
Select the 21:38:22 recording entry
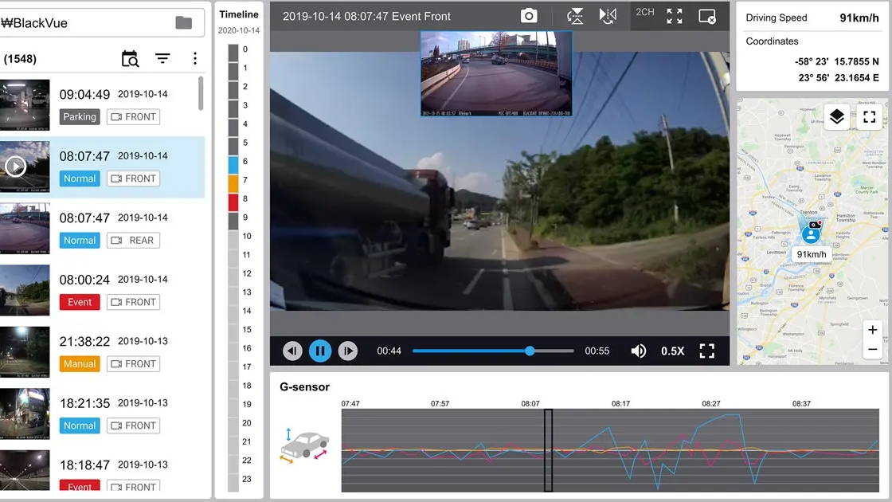click(103, 351)
